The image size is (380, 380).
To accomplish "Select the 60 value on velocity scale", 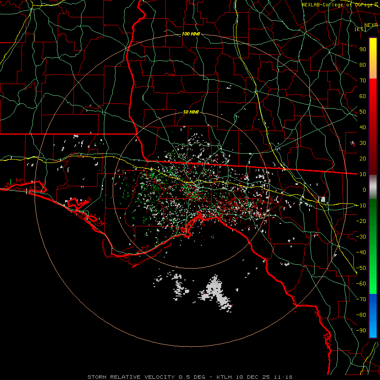I will 363,96.
